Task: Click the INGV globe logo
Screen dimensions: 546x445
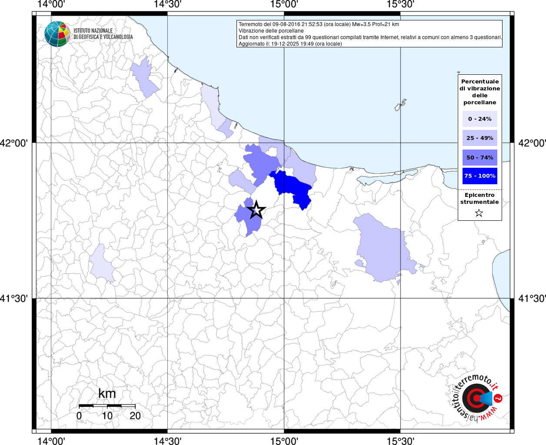Action: click(57, 33)
